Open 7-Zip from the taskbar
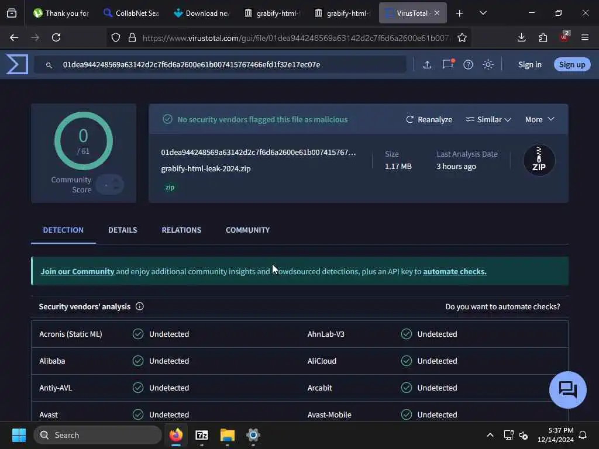The image size is (599, 449). (202, 435)
